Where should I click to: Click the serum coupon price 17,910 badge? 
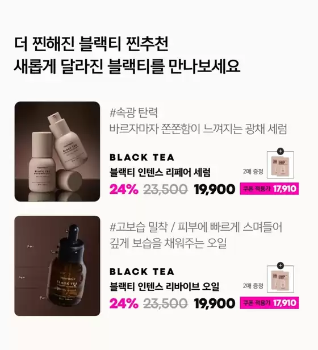click(269, 189)
